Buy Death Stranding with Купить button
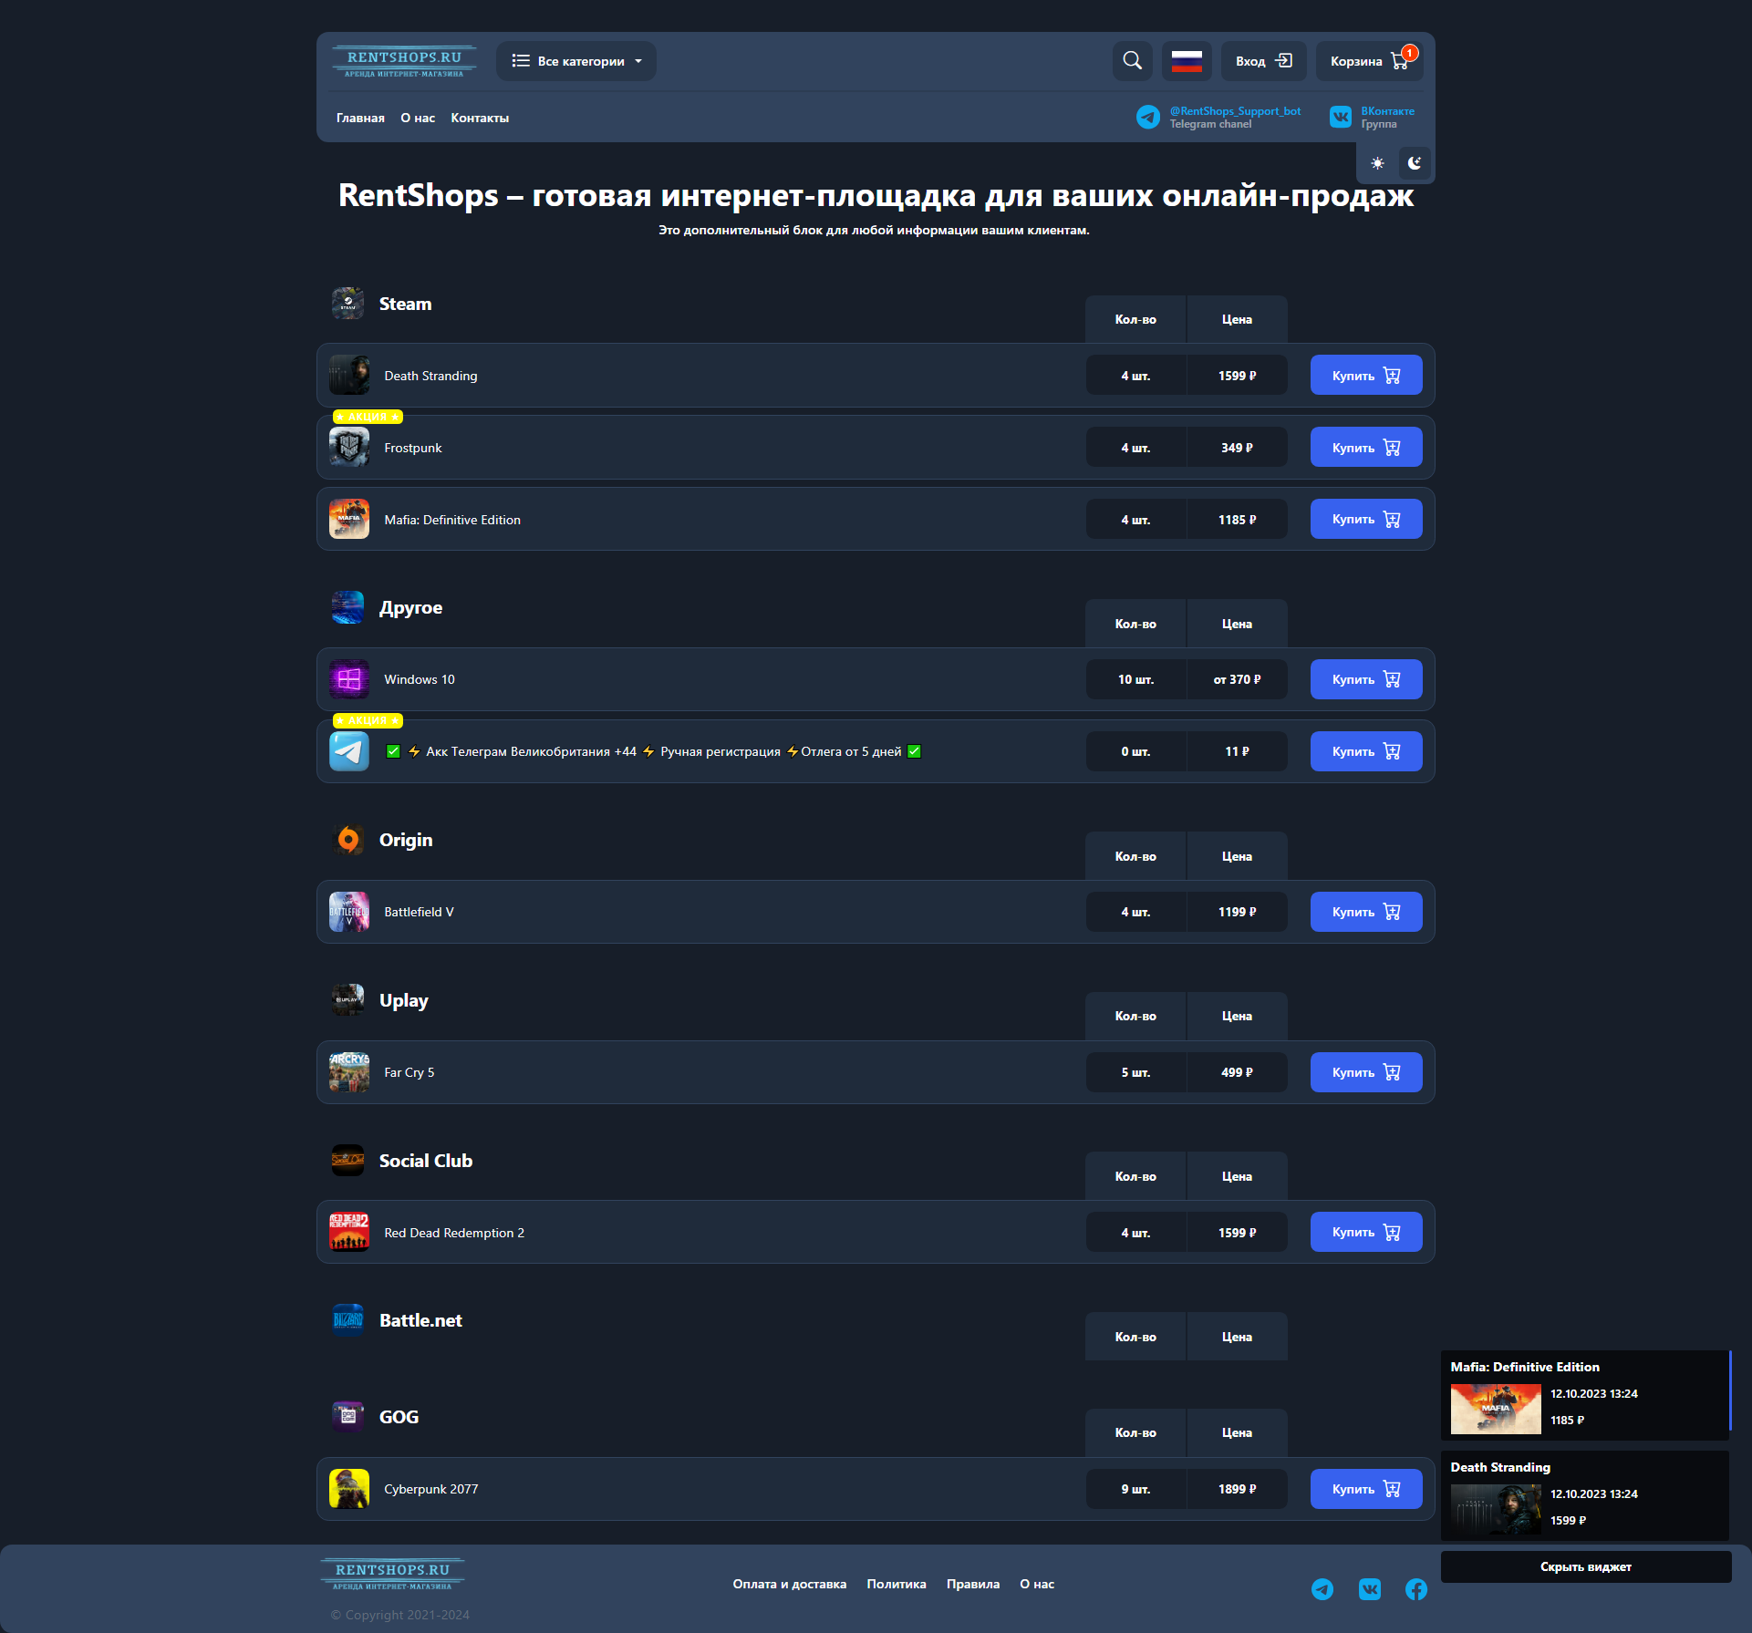Viewport: 1752px width, 1633px height. coord(1366,375)
